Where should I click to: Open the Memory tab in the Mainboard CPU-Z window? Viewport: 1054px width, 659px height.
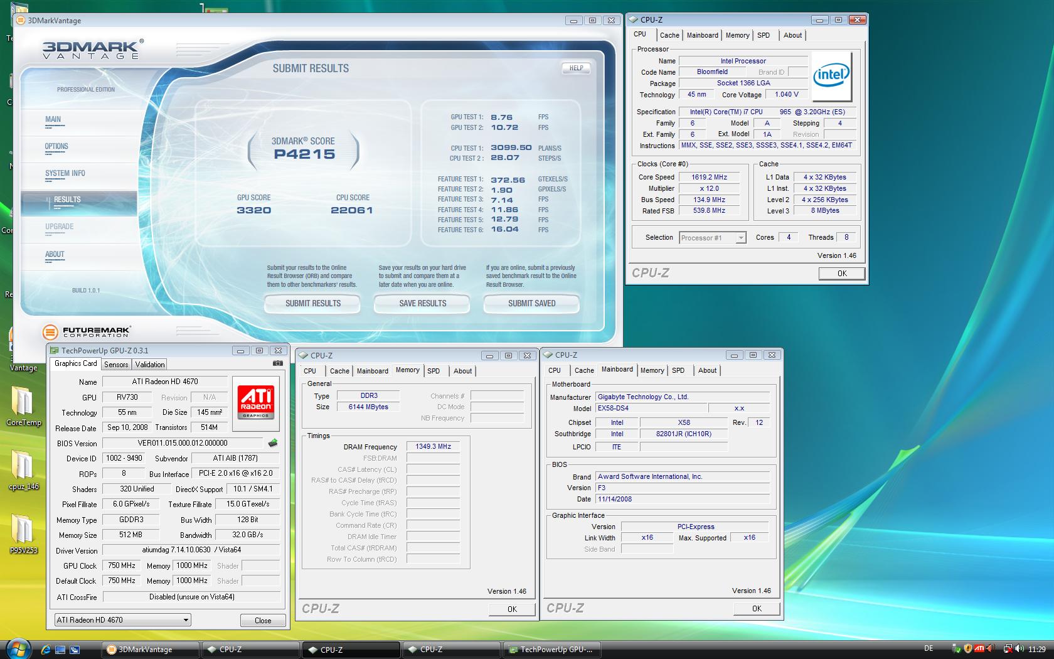pyautogui.click(x=652, y=370)
